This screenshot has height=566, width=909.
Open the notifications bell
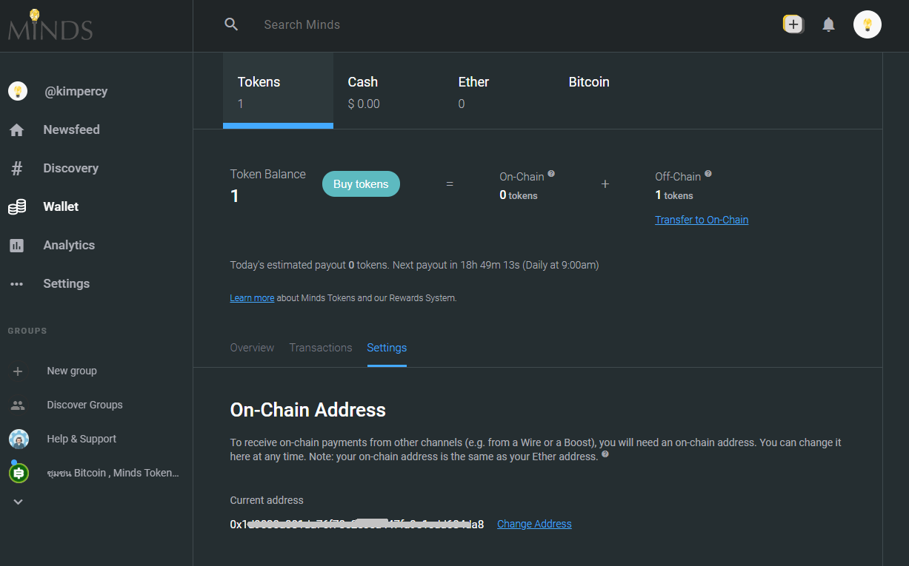828,24
